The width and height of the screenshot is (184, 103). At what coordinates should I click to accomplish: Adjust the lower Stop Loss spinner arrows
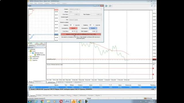tap(77, 31)
